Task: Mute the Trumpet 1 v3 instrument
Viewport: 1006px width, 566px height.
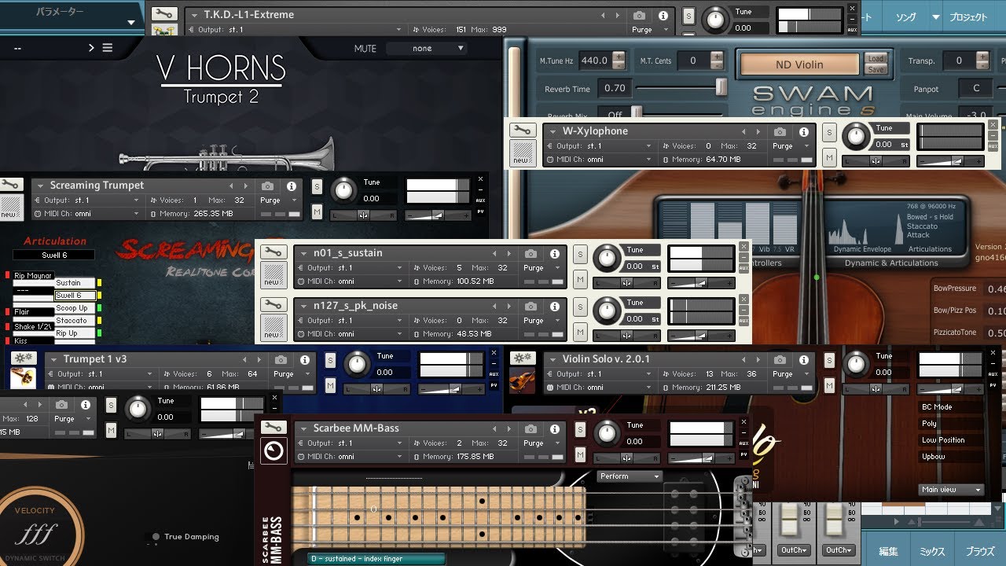Action: pos(330,385)
